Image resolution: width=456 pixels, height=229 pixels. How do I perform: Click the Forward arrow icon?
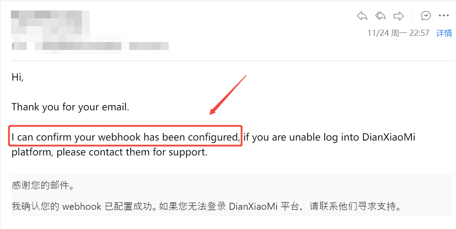tap(399, 16)
